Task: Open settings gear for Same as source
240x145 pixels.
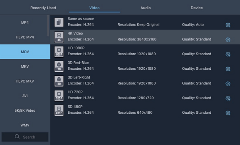Action: coord(228,25)
